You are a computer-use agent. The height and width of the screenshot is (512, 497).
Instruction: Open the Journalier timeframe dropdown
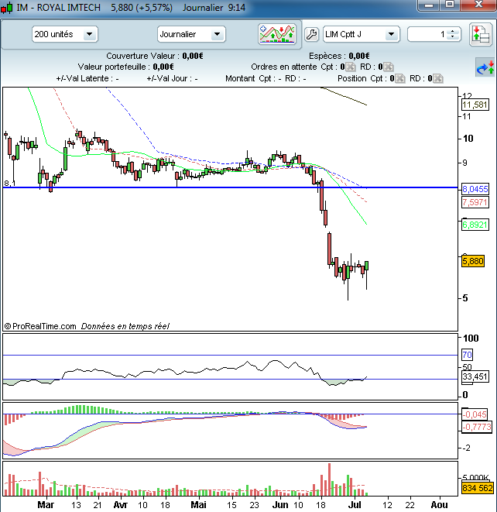218,34
